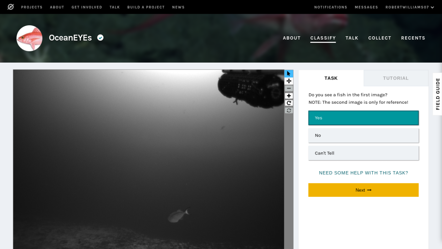This screenshot has width=442, height=249.
Task: Rotate the subject image clockwise
Action: click(x=289, y=103)
